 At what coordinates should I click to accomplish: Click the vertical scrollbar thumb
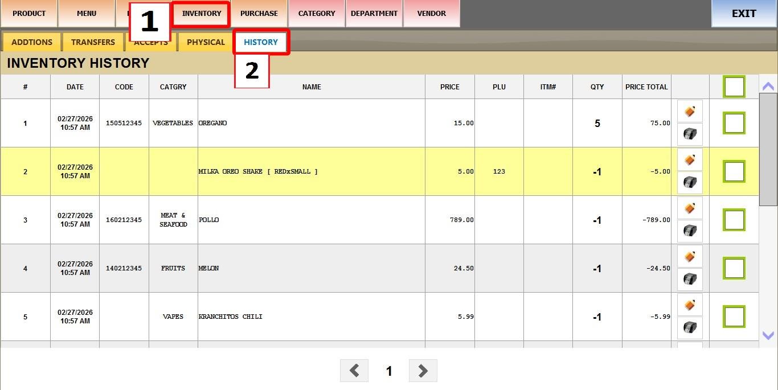click(x=768, y=149)
